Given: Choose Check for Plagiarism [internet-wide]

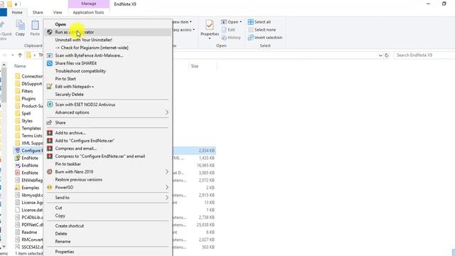Looking at the screenshot, I should pos(92,48).
